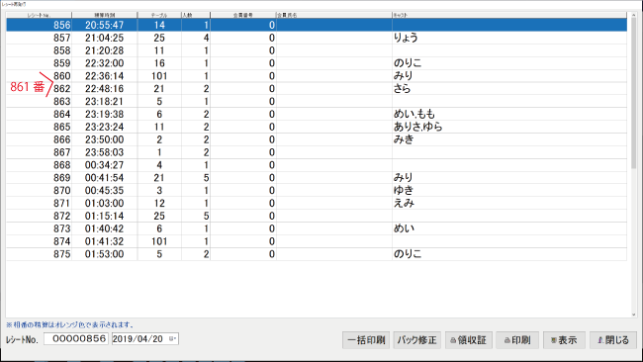This screenshot has width=643, height=362.
Task: Select receipt row 865
Action: coord(317,127)
